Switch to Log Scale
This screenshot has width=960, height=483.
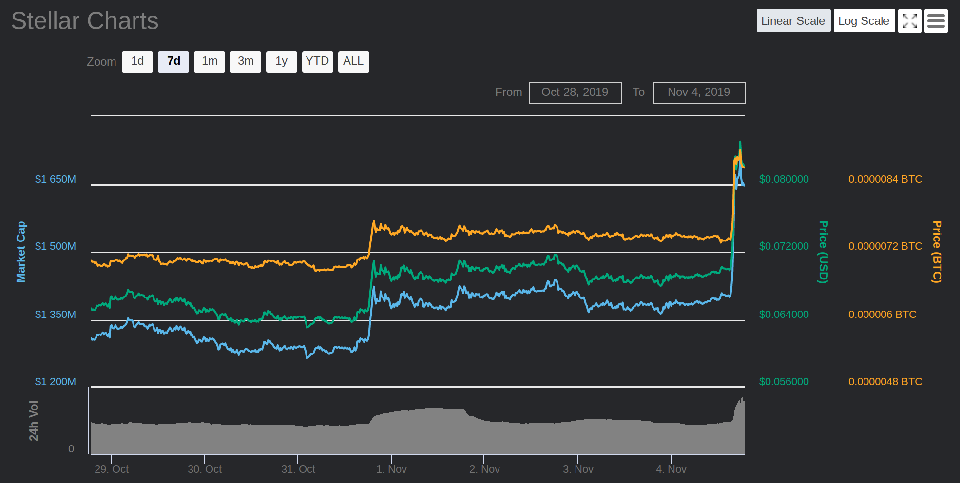(x=864, y=20)
